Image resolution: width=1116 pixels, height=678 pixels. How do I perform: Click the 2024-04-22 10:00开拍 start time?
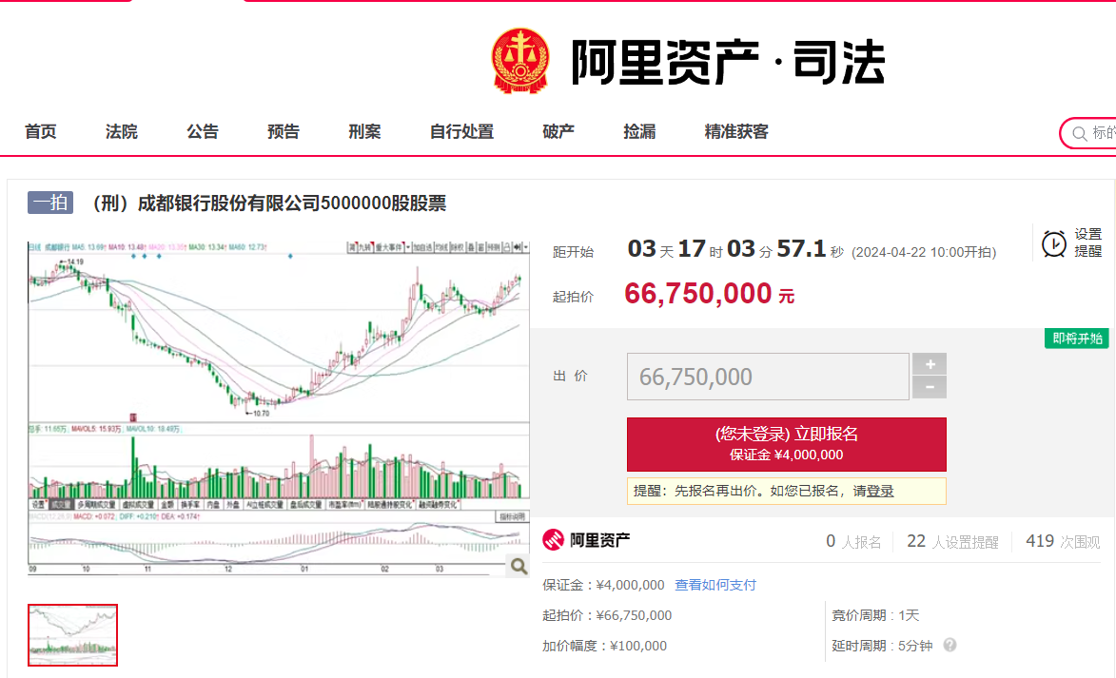pos(924,252)
